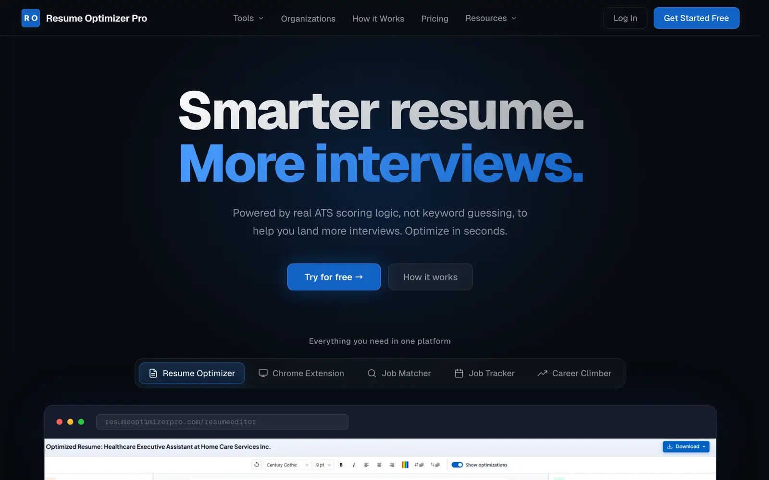Click the document icon in Resume Optimizer tab
Image resolution: width=769 pixels, height=480 pixels.
pyautogui.click(x=153, y=373)
